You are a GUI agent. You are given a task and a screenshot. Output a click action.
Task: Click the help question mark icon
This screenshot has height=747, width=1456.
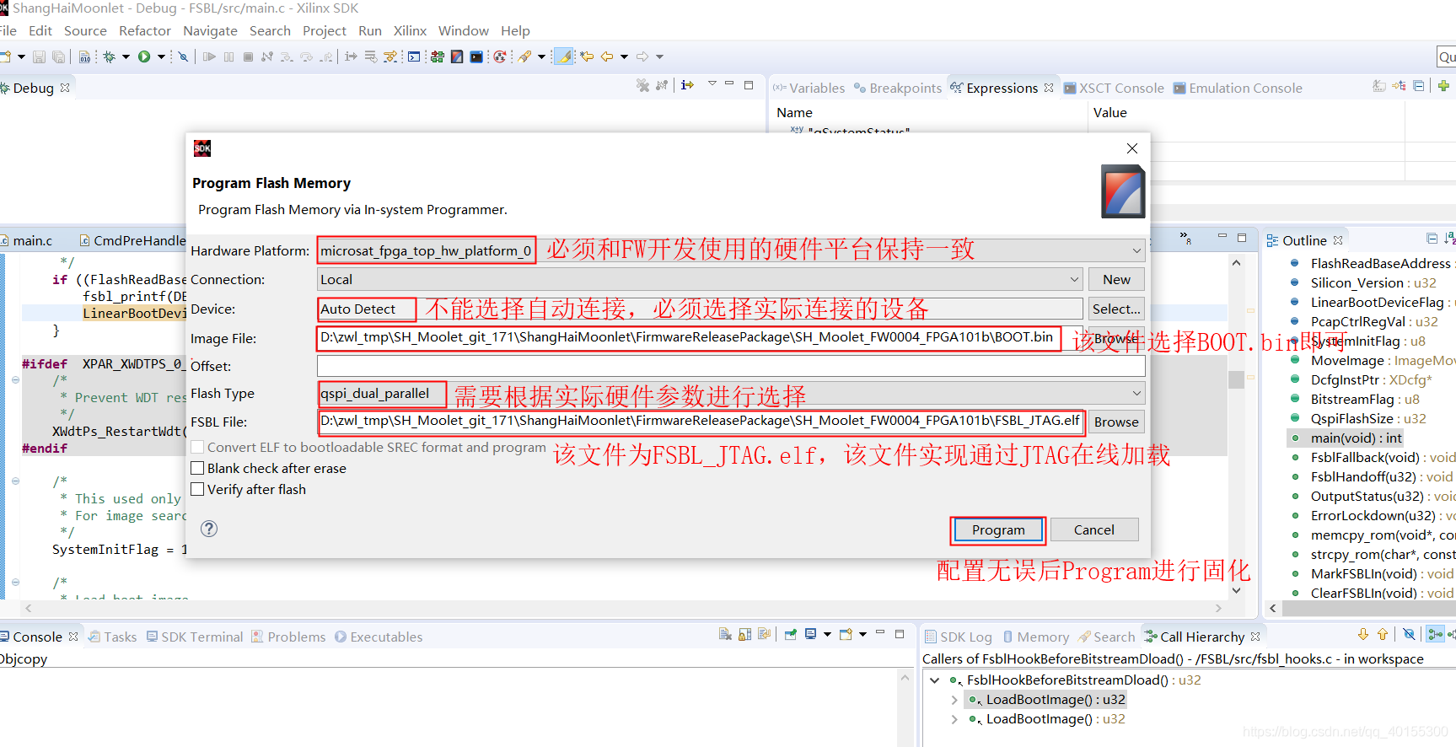(x=209, y=529)
